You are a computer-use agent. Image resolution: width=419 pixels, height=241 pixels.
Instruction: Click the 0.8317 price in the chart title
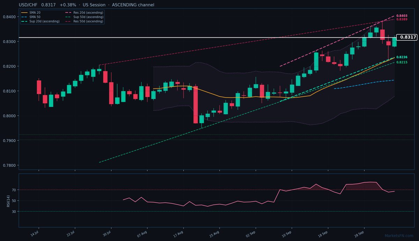coord(48,5)
